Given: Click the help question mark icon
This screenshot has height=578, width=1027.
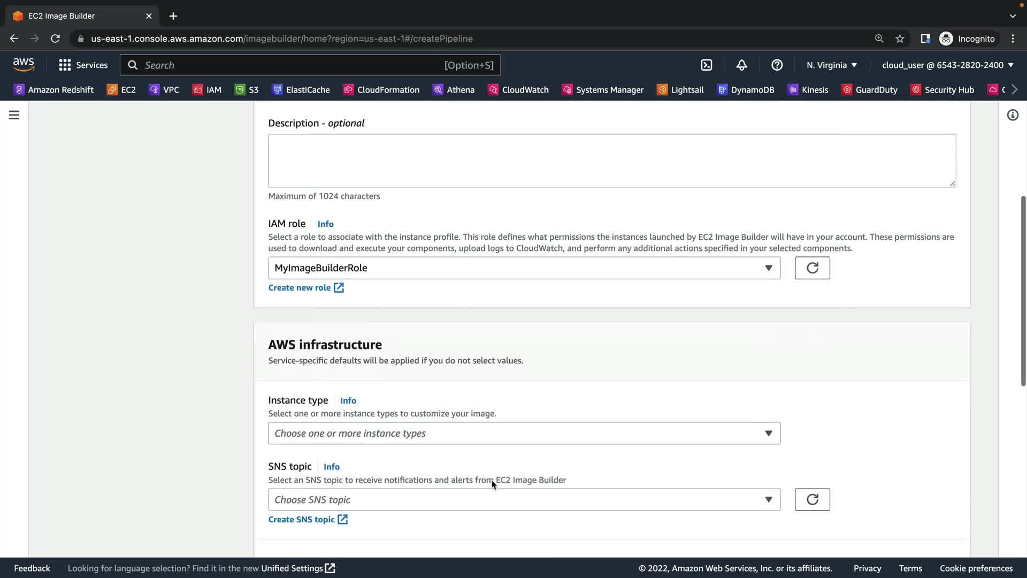Looking at the screenshot, I should pyautogui.click(x=777, y=65).
